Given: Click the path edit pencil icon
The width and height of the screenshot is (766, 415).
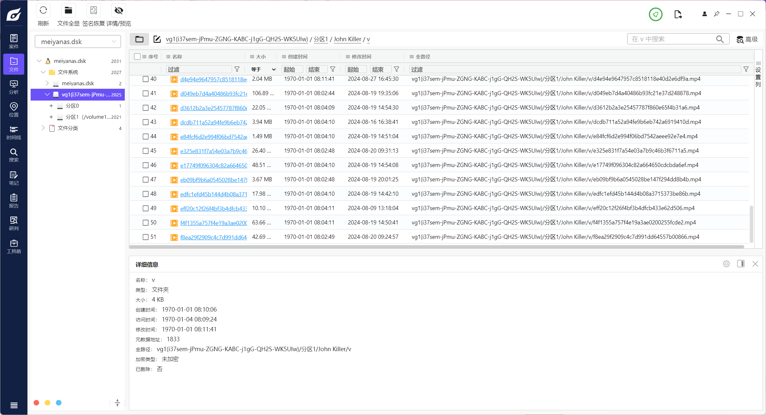Looking at the screenshot, I should click(157, 39).
